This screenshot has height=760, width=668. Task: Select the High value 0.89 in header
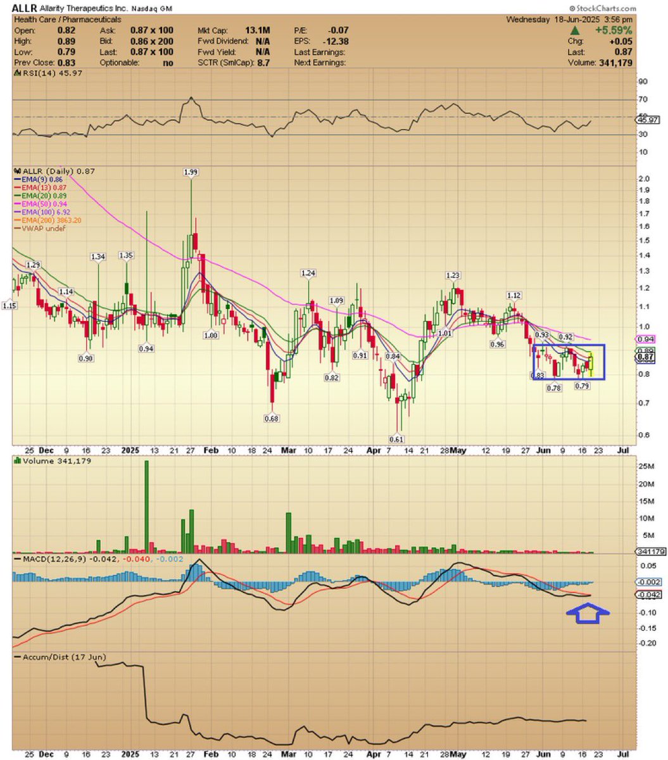coord(67,41)
